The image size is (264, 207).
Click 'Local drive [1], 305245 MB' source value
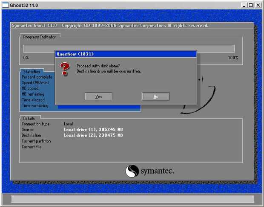(x=93, y=130)
